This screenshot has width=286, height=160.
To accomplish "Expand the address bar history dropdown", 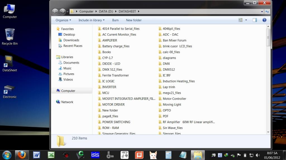I will coord(262,11).
